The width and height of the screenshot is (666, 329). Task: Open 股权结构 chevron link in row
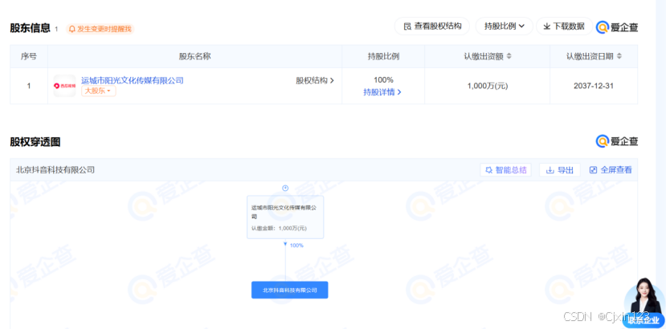click(x=315, y=80)
